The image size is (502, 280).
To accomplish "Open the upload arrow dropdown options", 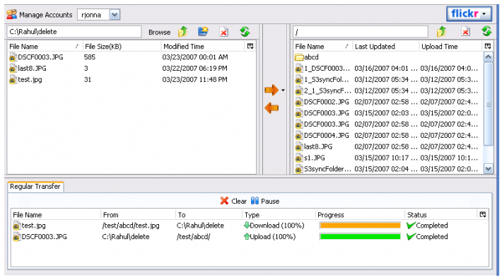I will [283, 91].
